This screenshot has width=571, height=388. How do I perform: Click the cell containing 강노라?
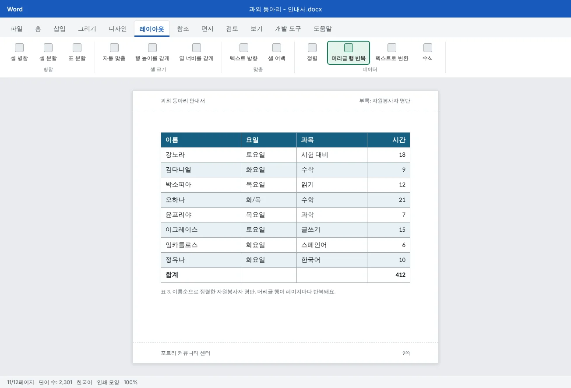pyautogui.click(x=201, y=155)
